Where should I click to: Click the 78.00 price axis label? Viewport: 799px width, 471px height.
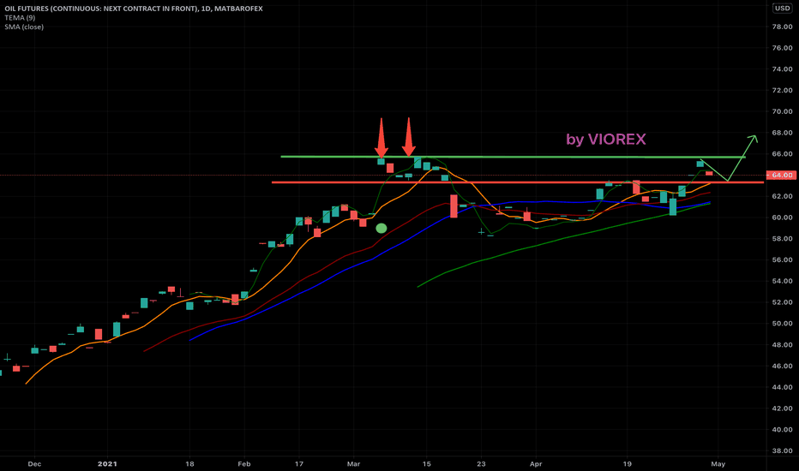782,27
